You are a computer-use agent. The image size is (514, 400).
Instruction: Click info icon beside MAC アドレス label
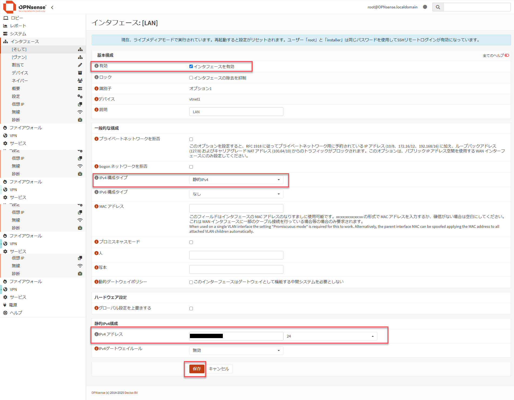click(x=96, y=206)
